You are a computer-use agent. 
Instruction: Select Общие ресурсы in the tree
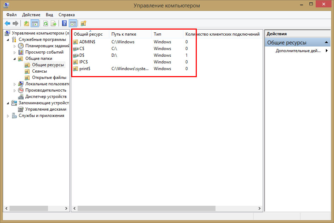[x=48, y=65]
